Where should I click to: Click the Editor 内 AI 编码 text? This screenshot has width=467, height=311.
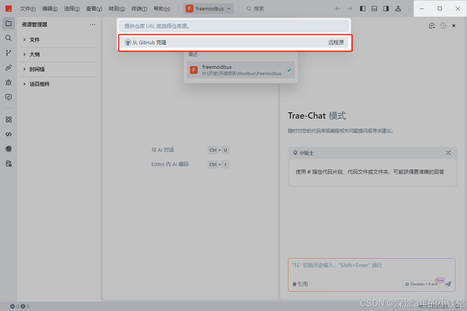coord(170,164)
